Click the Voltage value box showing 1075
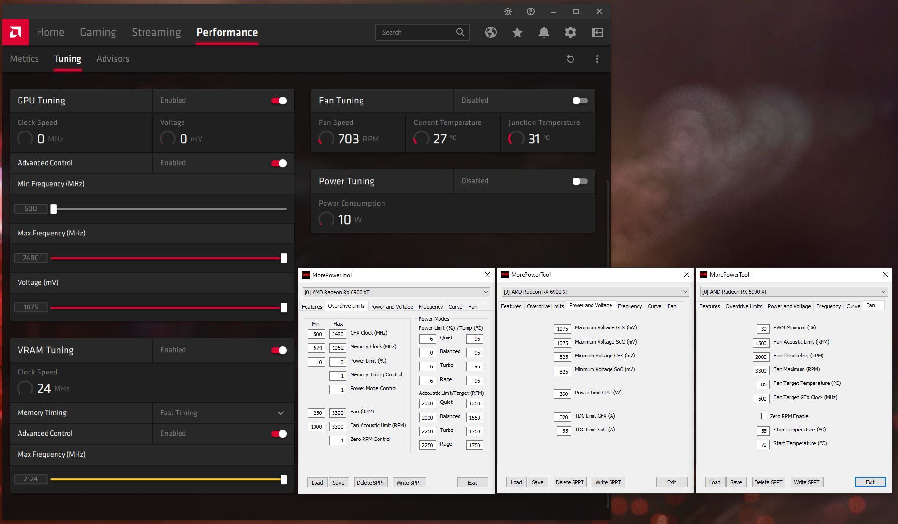898x524 pixels. click(x=31, y=308)
